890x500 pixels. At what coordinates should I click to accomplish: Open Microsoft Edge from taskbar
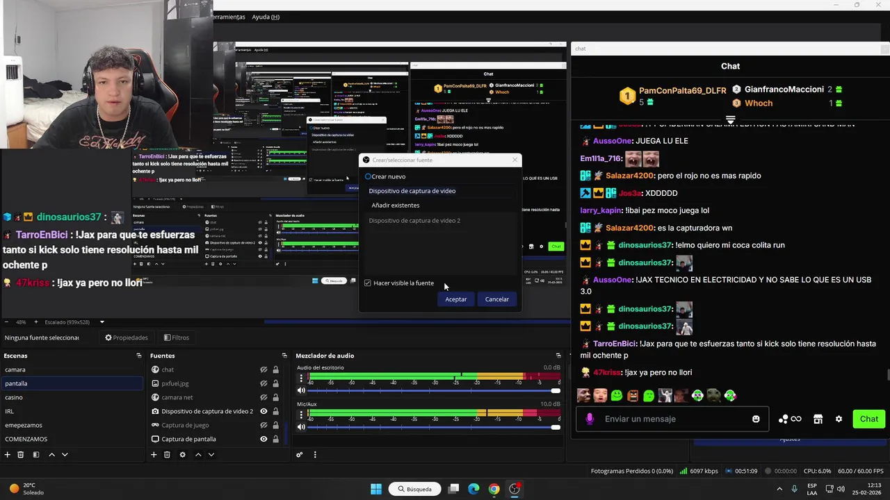[x=474, y=489]
